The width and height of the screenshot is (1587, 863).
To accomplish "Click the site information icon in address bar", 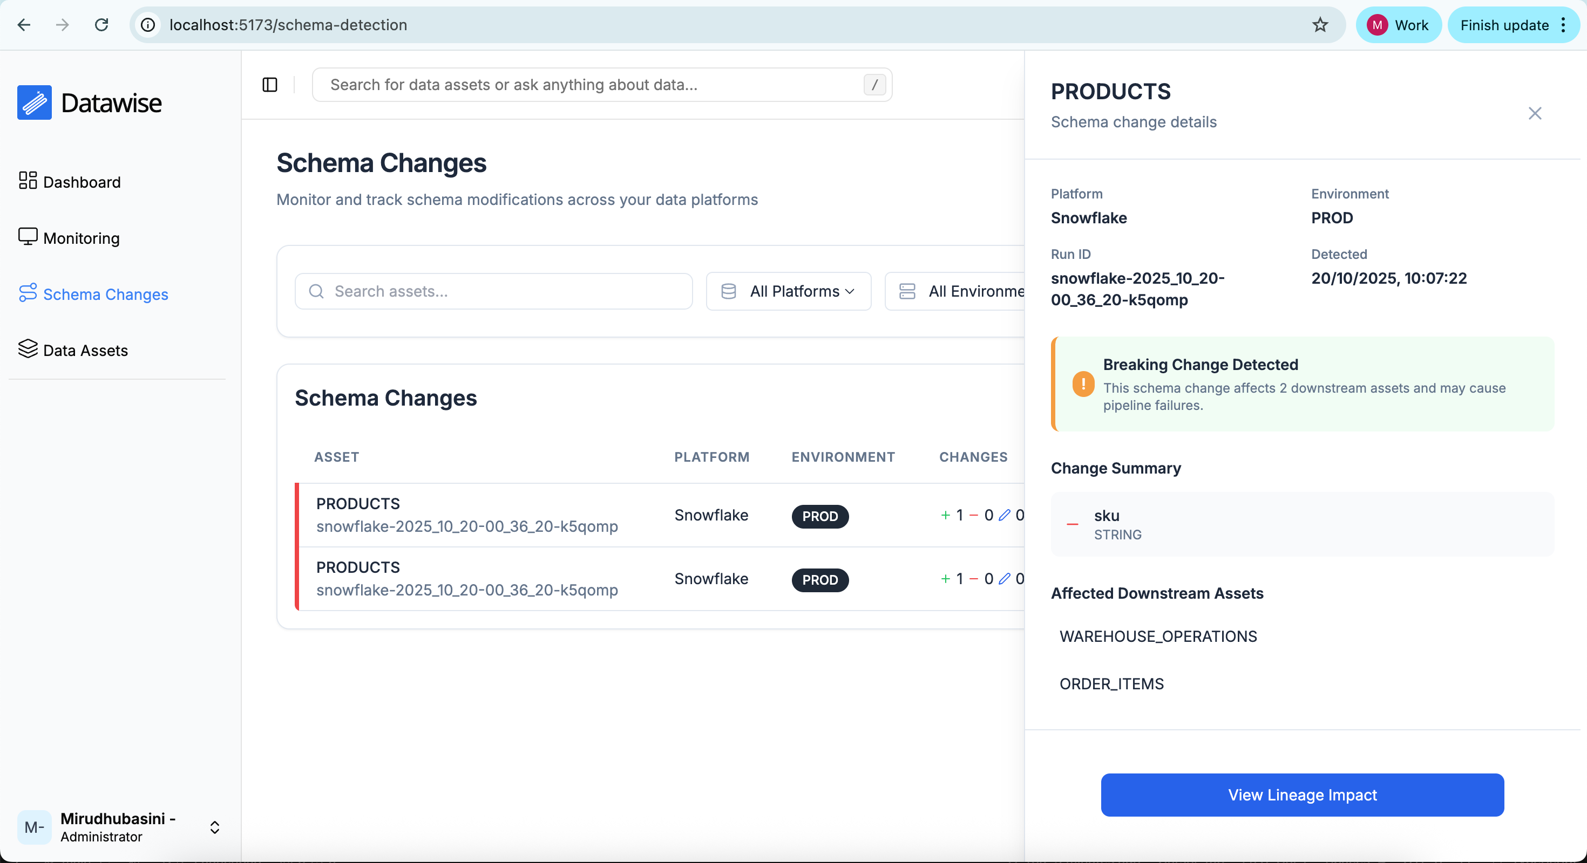I will coord(148,25).
